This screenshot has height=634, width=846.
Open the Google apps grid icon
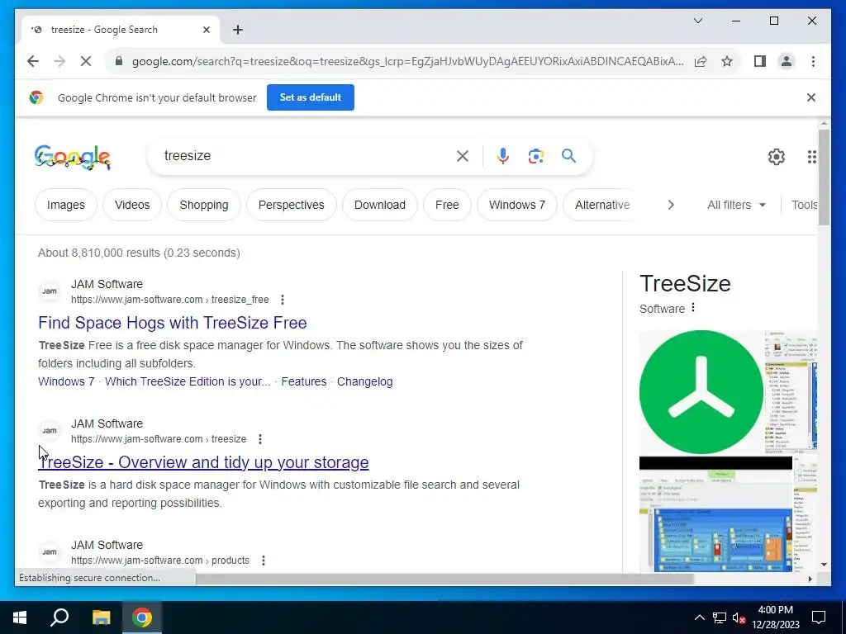811,157
